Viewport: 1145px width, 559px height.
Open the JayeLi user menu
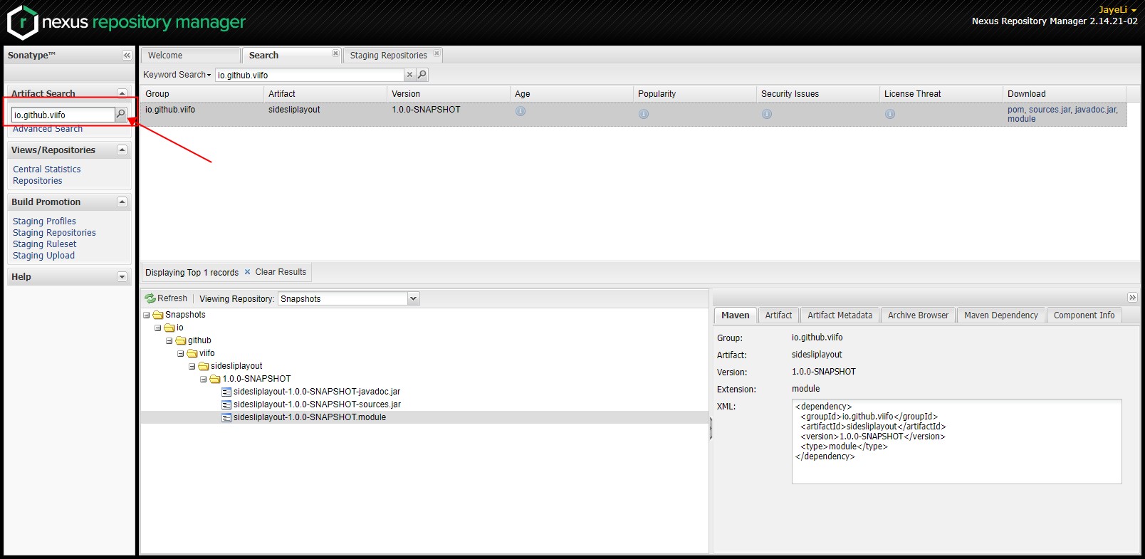[1117, 10]
